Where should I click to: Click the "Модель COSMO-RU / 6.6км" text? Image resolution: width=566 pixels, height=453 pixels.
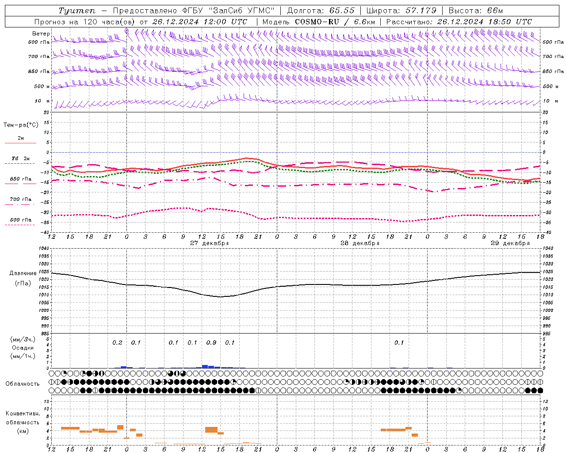click(318, 22)
